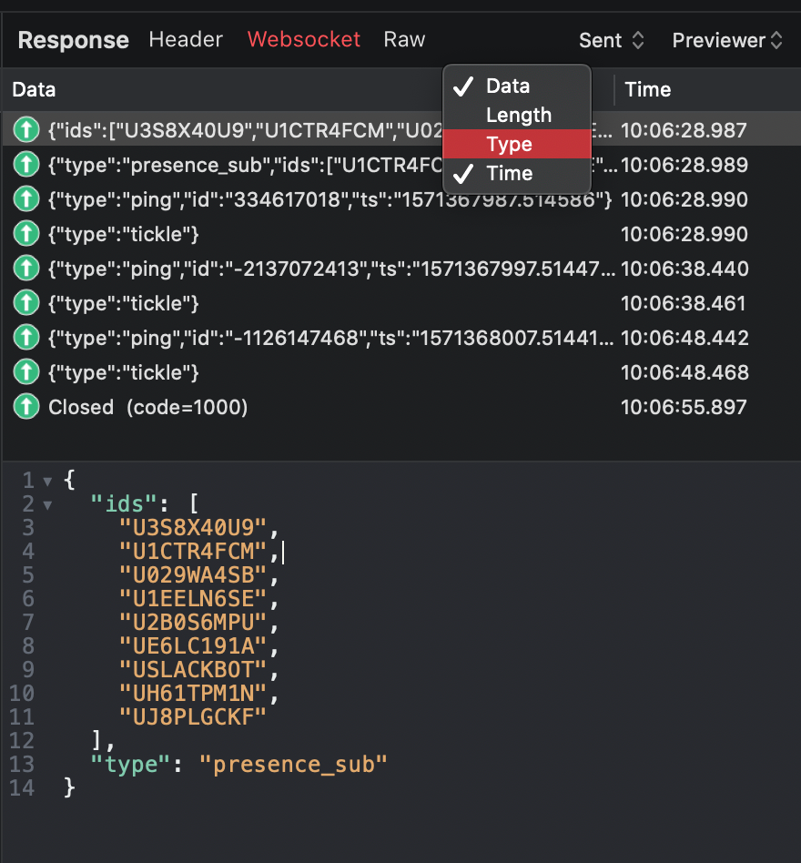
Task: Switch to the Header tab
Action: click(x=185, y=39)
